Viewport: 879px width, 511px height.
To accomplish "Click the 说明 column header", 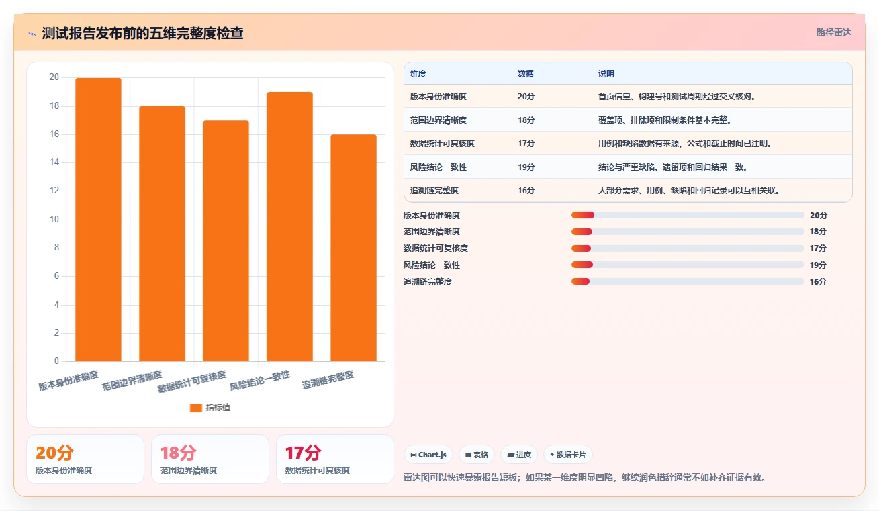I will click(x=606, y=74).
